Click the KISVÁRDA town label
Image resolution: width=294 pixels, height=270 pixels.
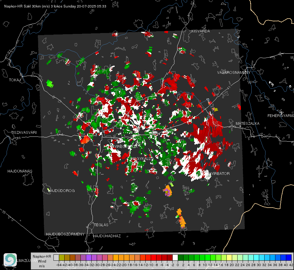pyautogui.click(x=201, y=31)
